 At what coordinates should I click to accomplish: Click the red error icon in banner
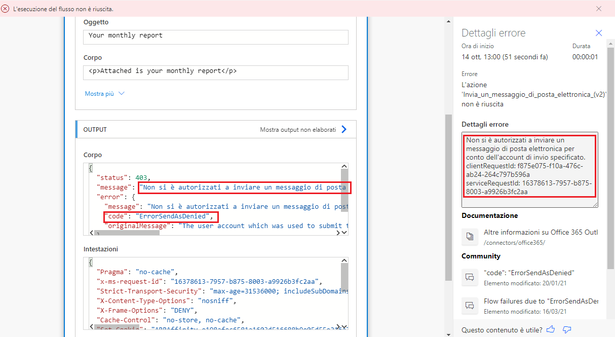click(x=6, y=9)
